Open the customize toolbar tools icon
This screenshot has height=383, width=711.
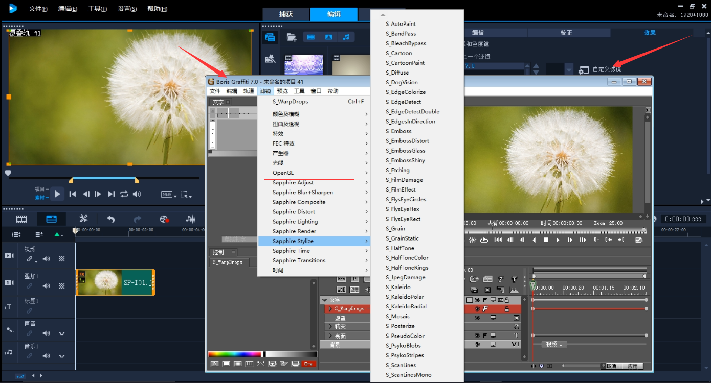pyautogui.click(x=84, y=219)
